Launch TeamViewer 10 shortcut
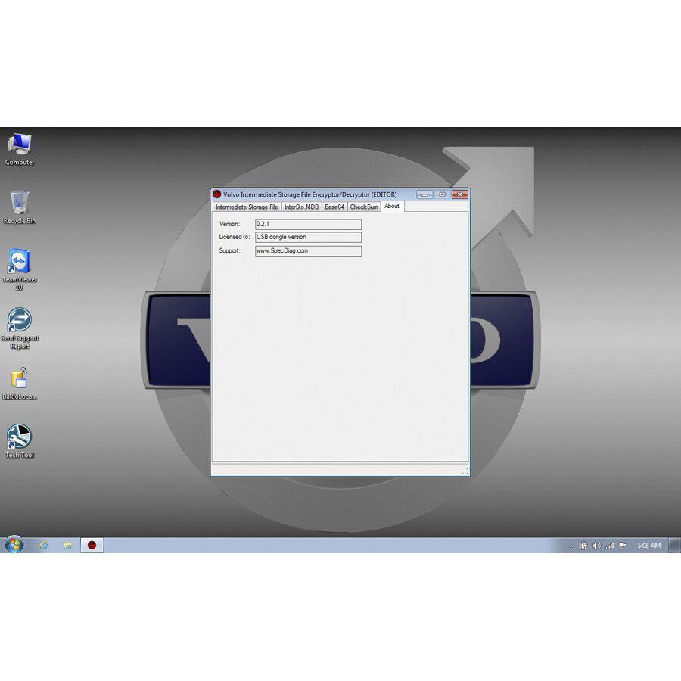Viewport: 681px width, 681px height. click(x=20, y=269)
